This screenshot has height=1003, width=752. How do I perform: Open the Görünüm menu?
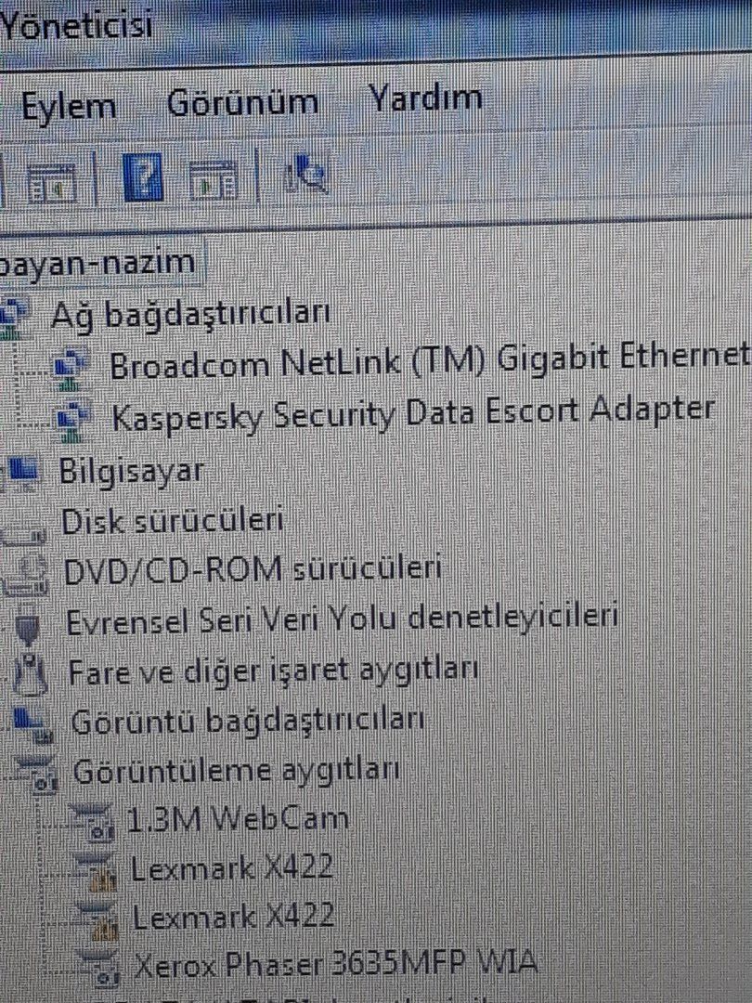tap(242, 102)
